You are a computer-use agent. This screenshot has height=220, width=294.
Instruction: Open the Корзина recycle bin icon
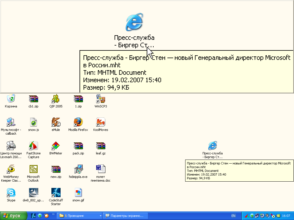(11, 99)
